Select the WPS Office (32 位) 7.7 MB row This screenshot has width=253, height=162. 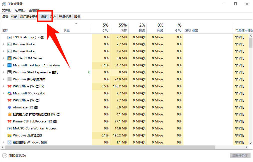click(x=124, y=100)
